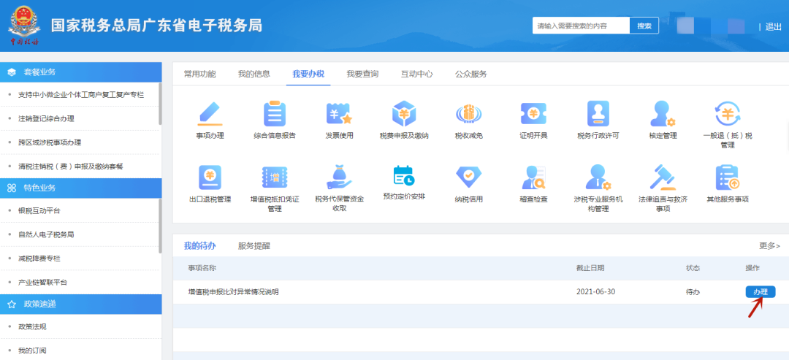Open the 发票使用 icon
The image size is (789, 360).
coord(339,114)
